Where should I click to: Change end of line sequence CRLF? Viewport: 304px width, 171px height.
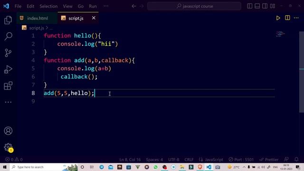(x=189, y=160)
